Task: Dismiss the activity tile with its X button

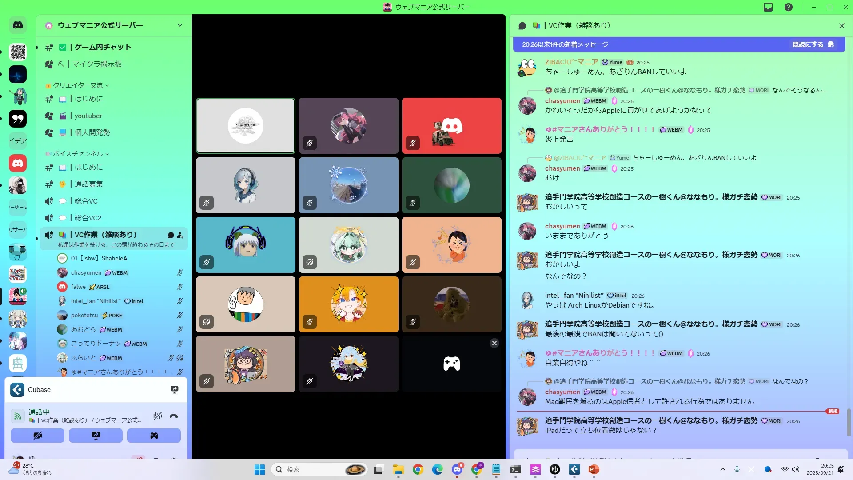Action: [x=494, y=343]
